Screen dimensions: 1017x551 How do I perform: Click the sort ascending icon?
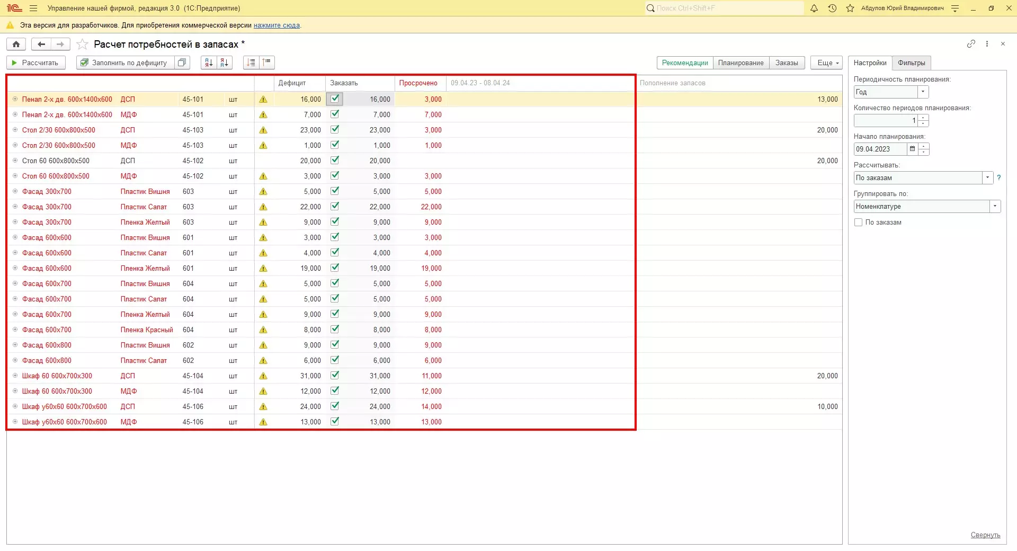[x=209, y=63]
